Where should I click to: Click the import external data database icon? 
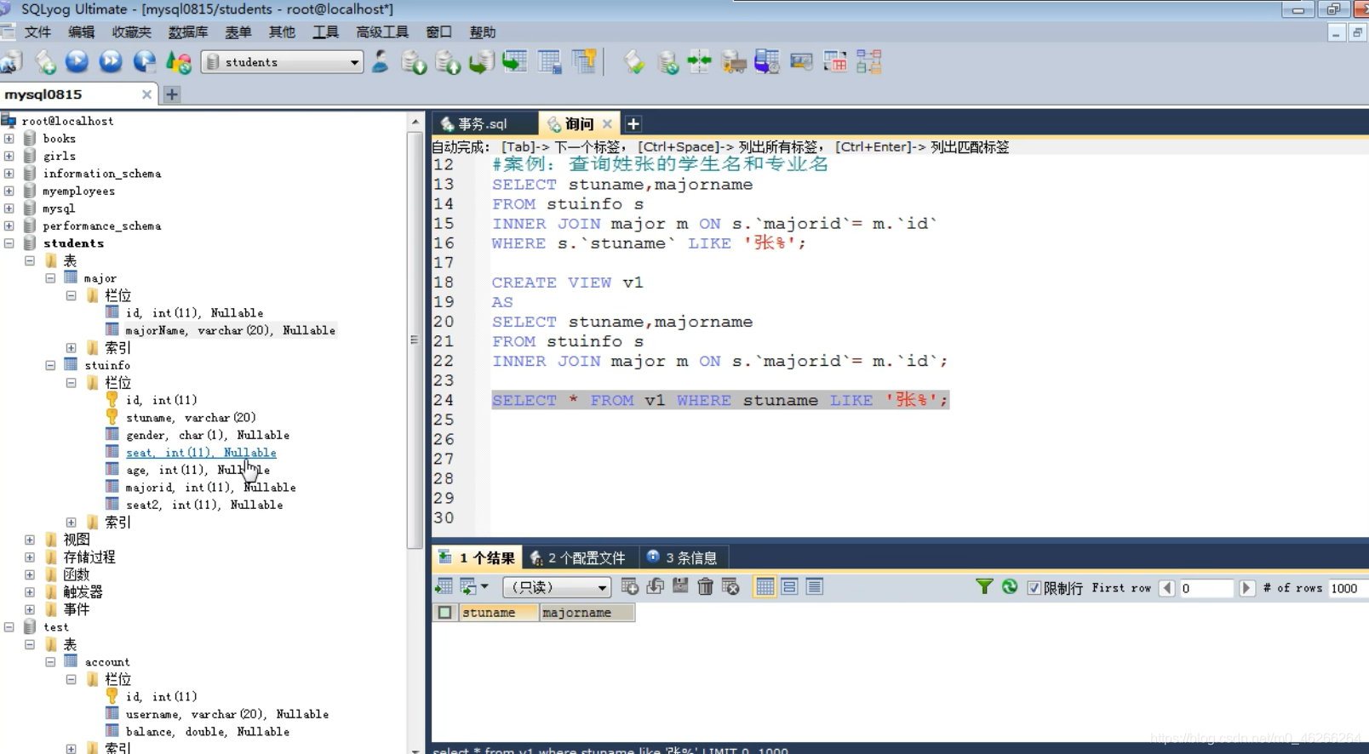[414, 61]
